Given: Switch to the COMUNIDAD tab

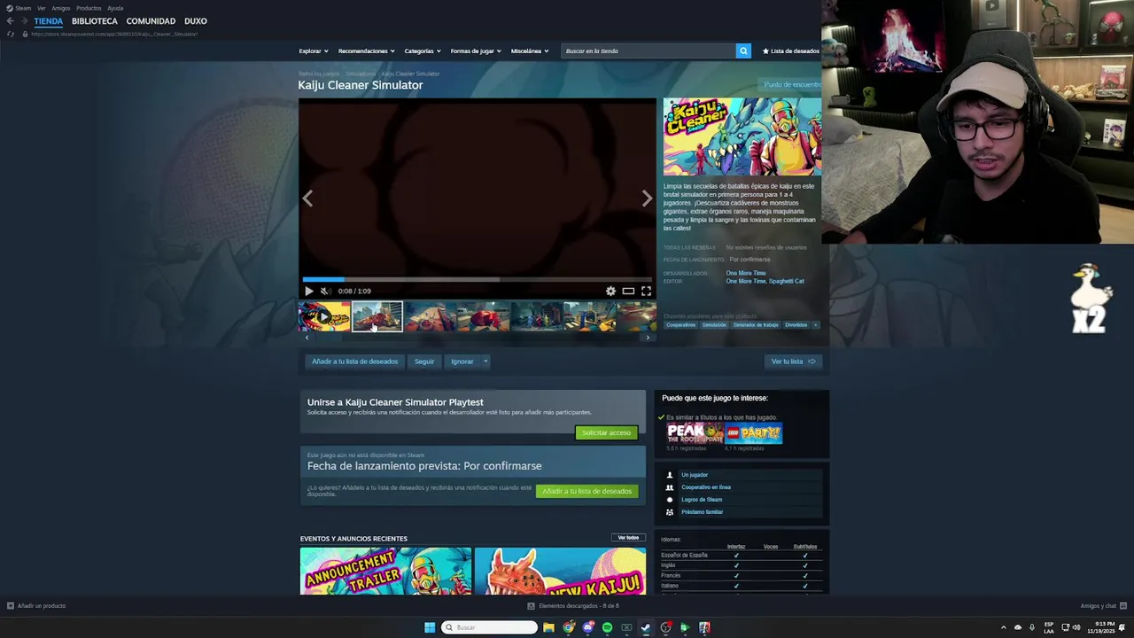Looking at the screenshot, I should point(151,21).
